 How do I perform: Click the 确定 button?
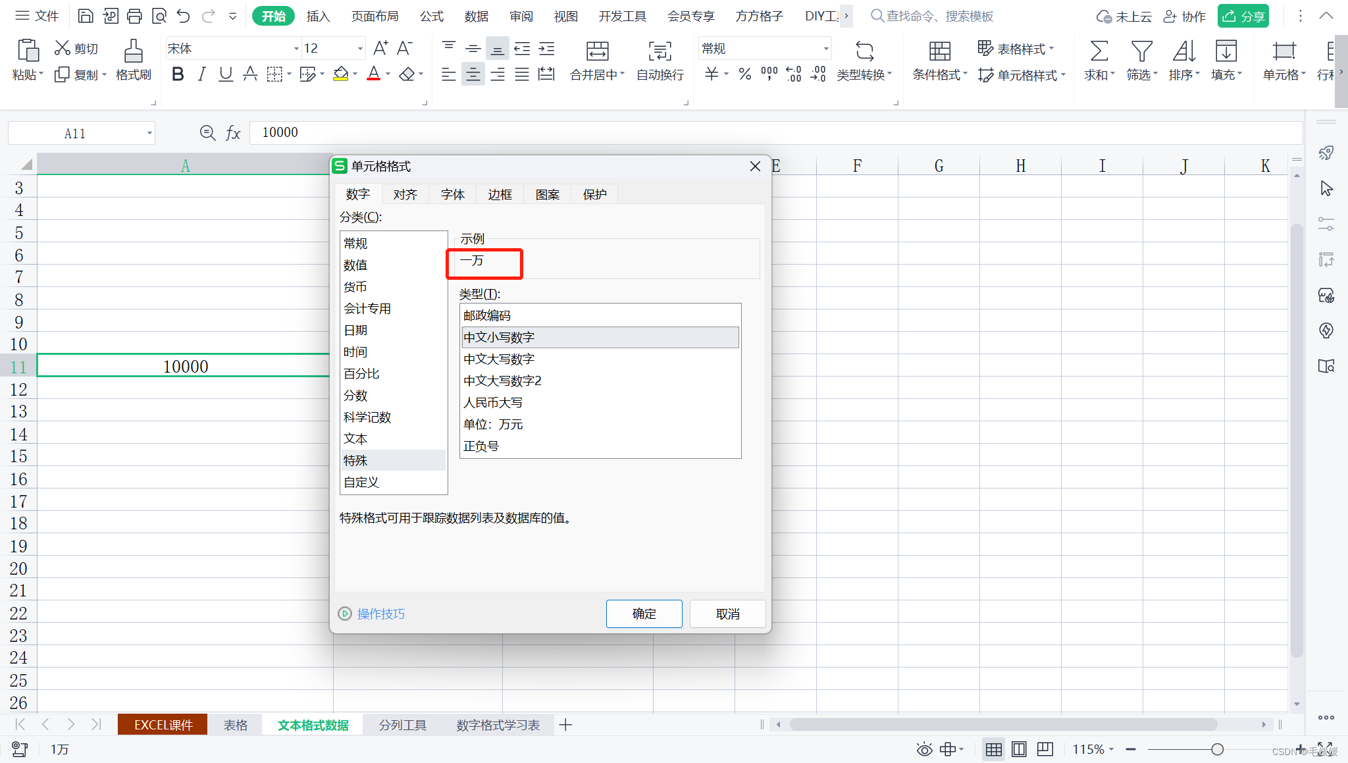[x=644, y=614]
